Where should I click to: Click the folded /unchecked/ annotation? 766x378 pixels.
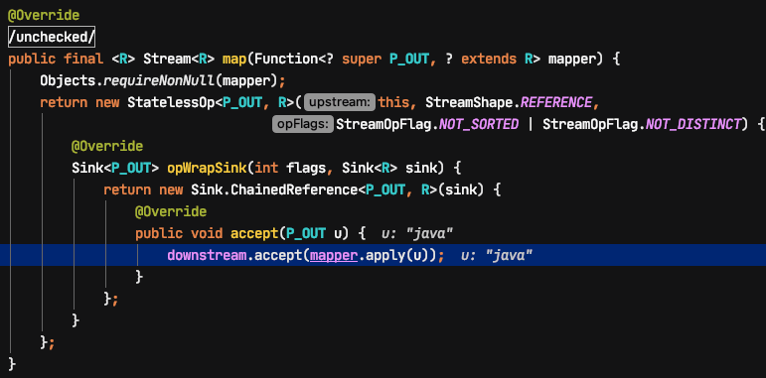pyautogui.click(x=52, y=37)
